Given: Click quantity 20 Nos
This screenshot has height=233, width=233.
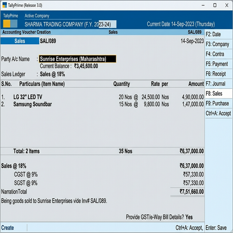Looking at the screenshot, I should [125, 97].
